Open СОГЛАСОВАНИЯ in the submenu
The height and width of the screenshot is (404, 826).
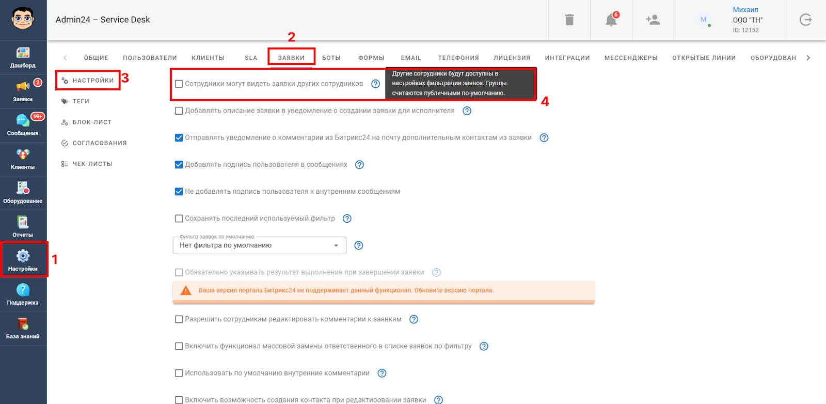coord(94,143)
